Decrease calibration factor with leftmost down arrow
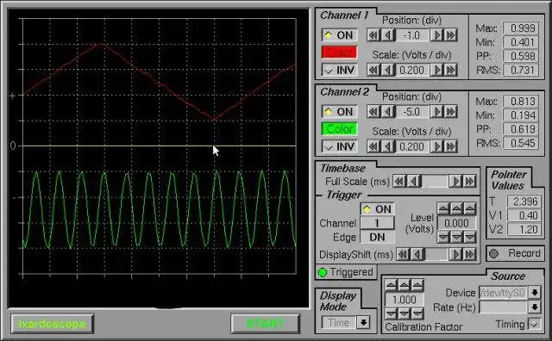Screen dimensions: 552x341 pyautogui.click(x=391, y=313)
